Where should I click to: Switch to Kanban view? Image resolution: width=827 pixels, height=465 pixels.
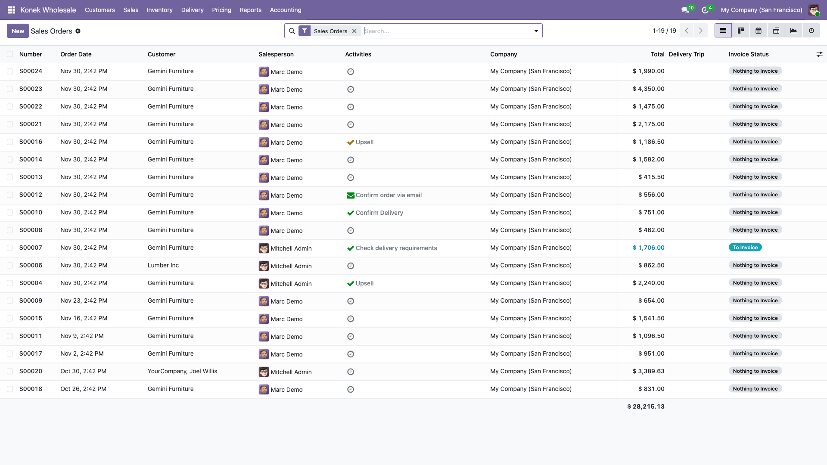[741, 31]
